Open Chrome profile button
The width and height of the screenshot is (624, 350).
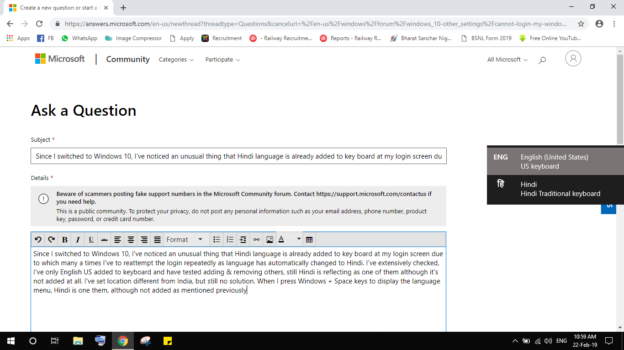[x=599, y=24]
